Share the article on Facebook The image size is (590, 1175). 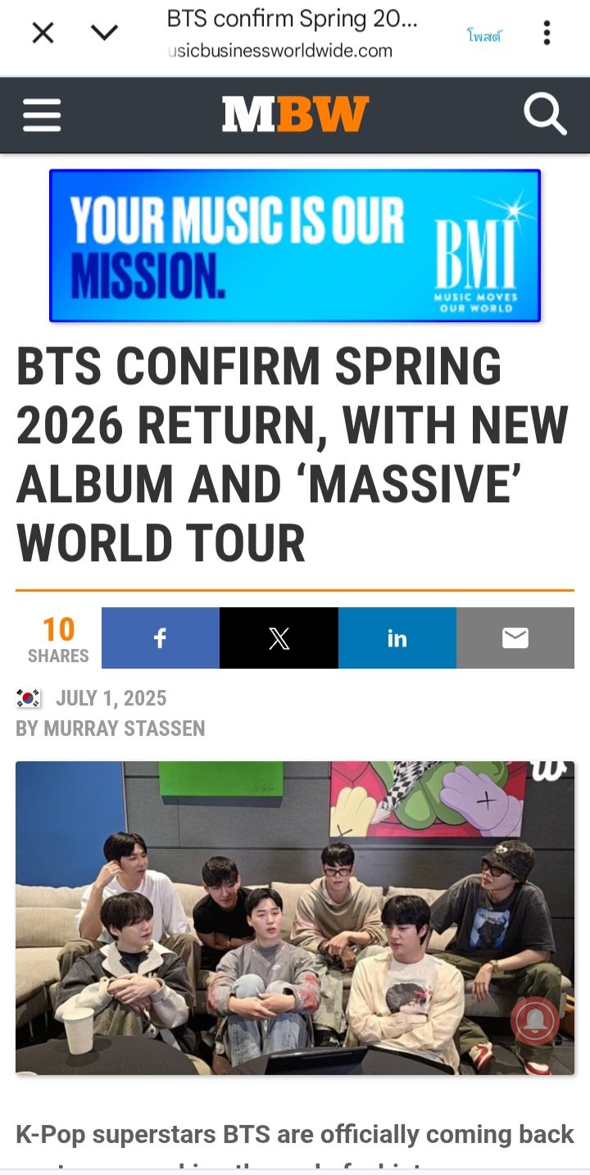click(161, 637)
